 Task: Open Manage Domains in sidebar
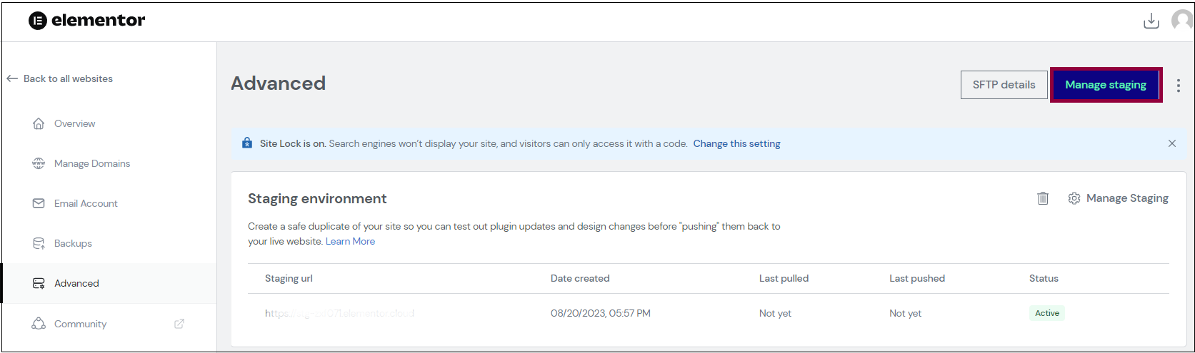point(91,163)
